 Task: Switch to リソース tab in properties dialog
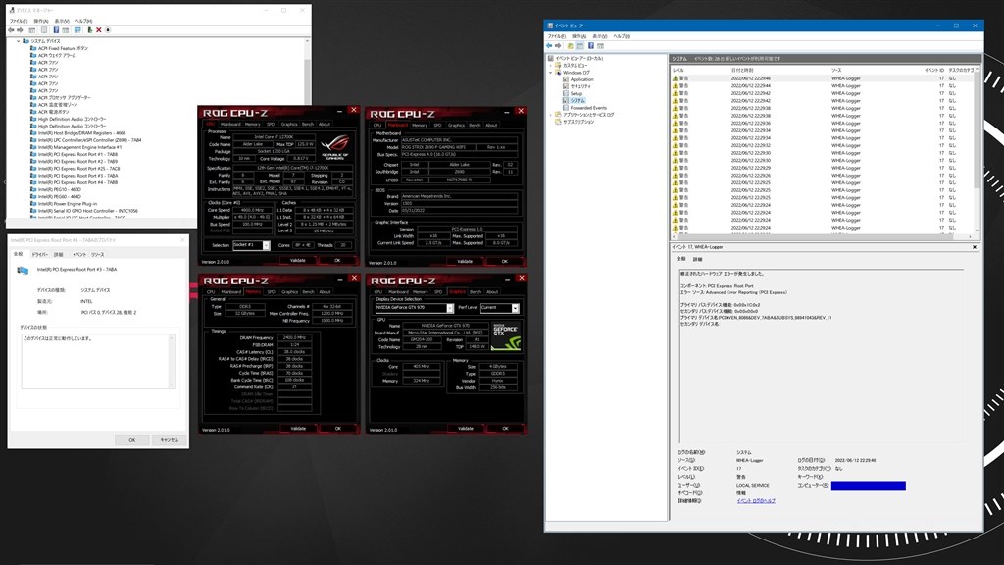97,254
